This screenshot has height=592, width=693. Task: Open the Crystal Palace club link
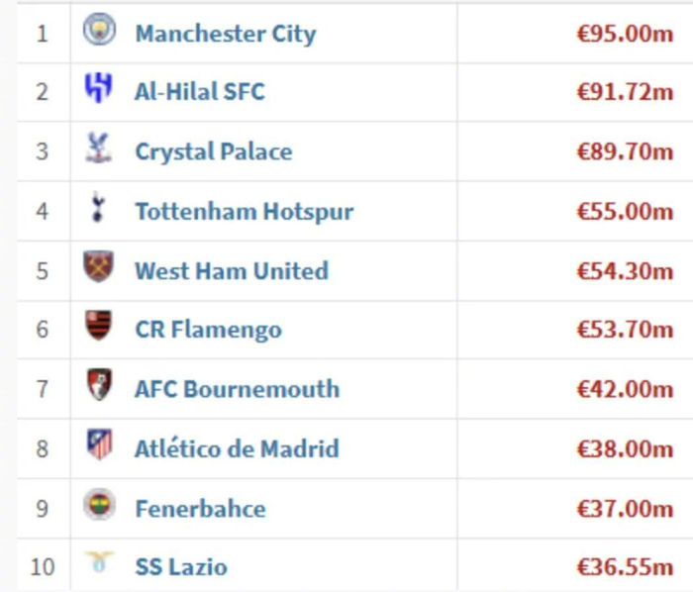pos(214,151)
